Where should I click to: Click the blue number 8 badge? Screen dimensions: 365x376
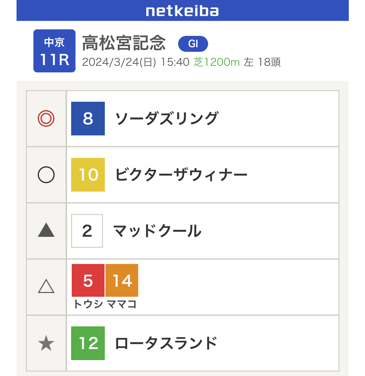click(88, 119)
